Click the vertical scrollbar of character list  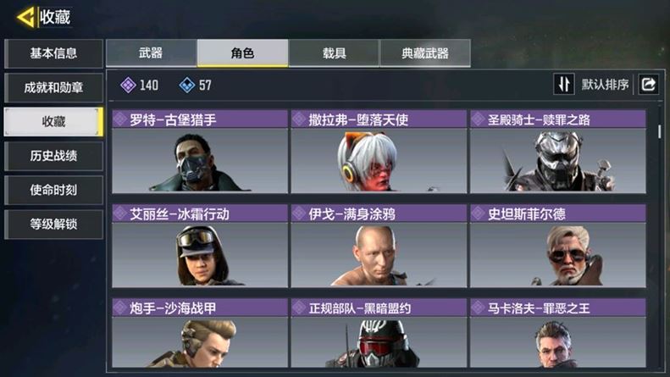[x=660, y=131]
